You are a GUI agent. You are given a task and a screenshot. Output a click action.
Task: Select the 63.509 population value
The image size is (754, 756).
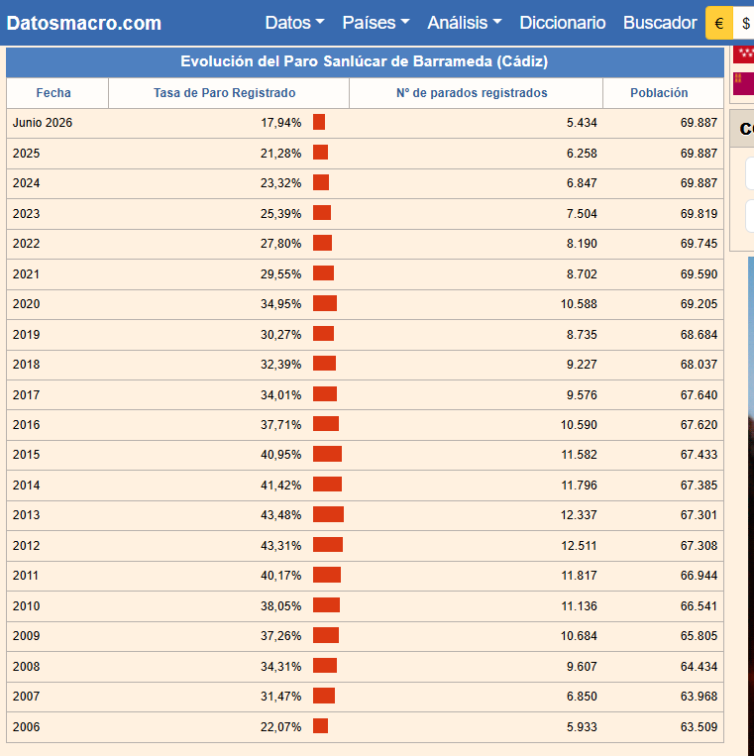700,726
